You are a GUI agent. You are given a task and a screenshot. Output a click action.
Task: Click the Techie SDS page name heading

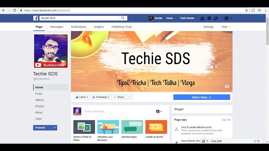coord(45,74)
